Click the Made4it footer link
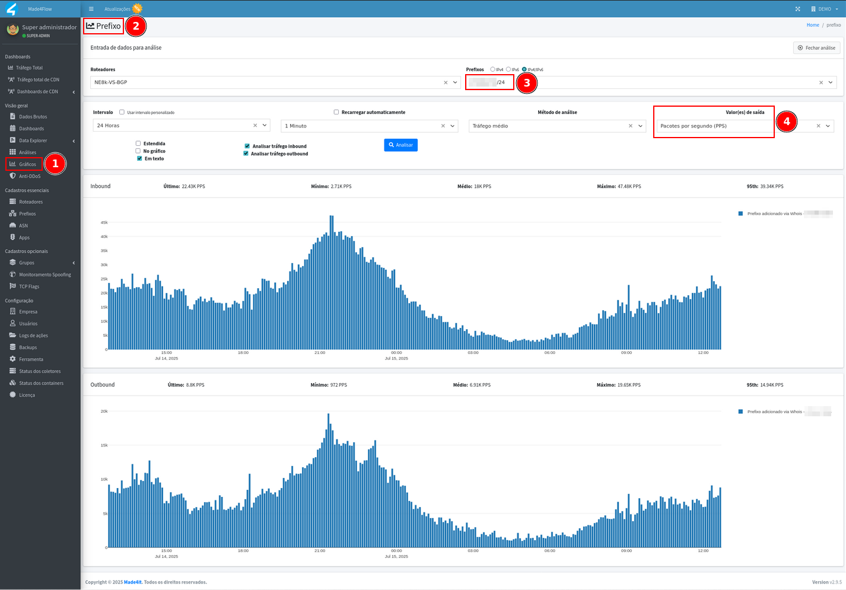Viewport: 846px width, 590px height. 133,582
